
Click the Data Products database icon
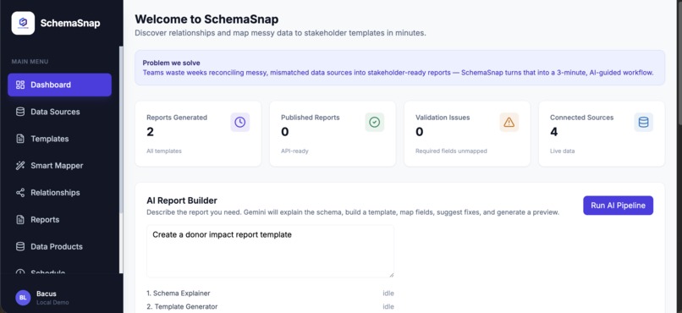coord(20,246)
